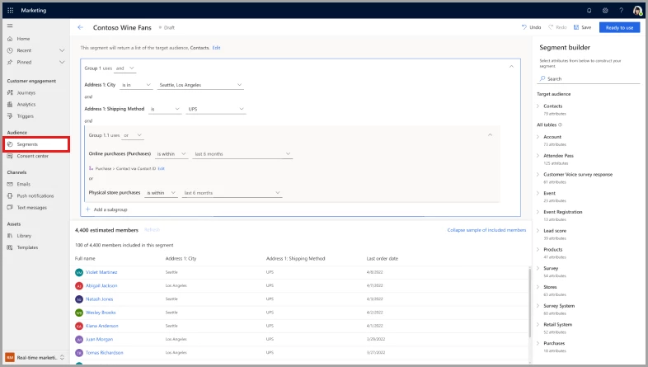The height and width of the screenshot is (367, 648).
Task: Open contact Violet Martinez
Action: 101,272
